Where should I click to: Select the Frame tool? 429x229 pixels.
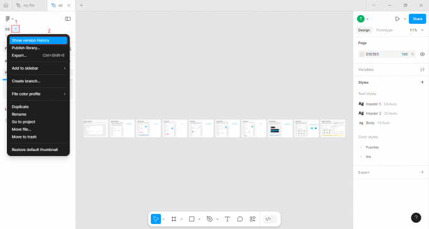click(173, 219)
